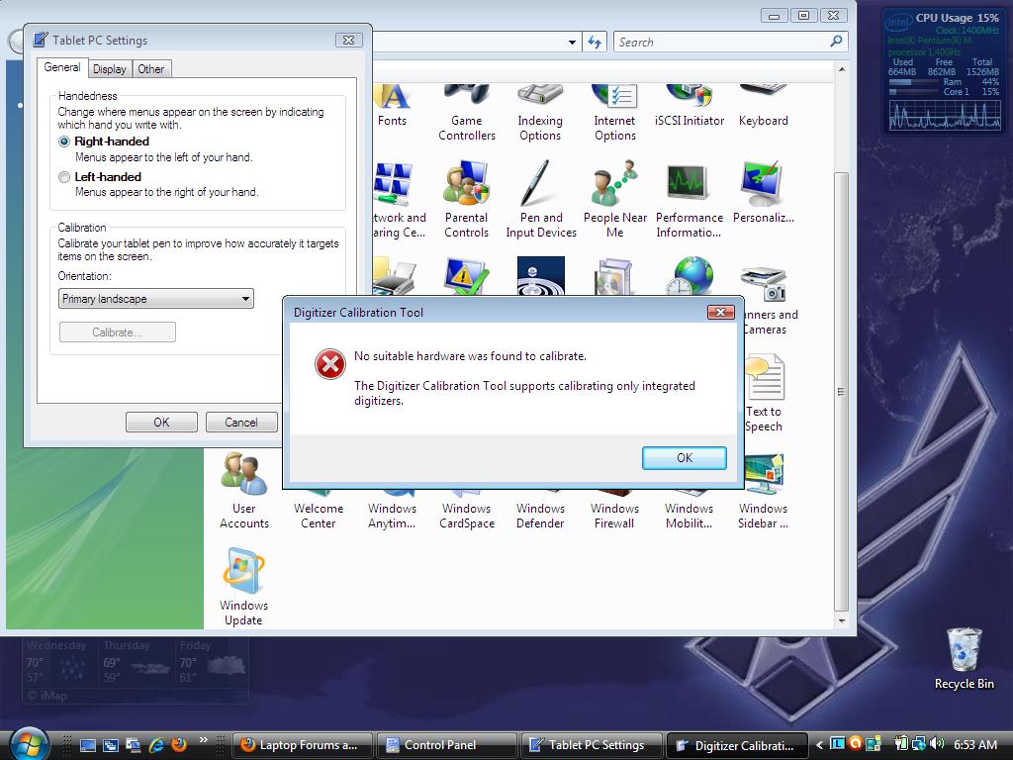Expand Quick Launch overflow chevron
Screen dimensions: 1013x760
[x=204, y=739]
